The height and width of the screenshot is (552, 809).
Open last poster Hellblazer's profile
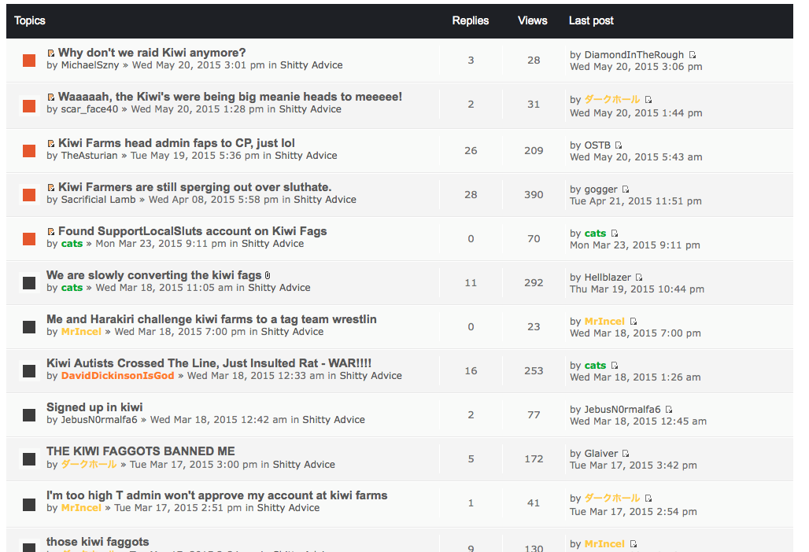tap(608, 278)
